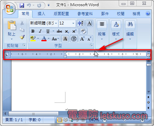Click the Cut scissors icon
The height and width of the screenshot is (126, 154).
pos(22,23)
